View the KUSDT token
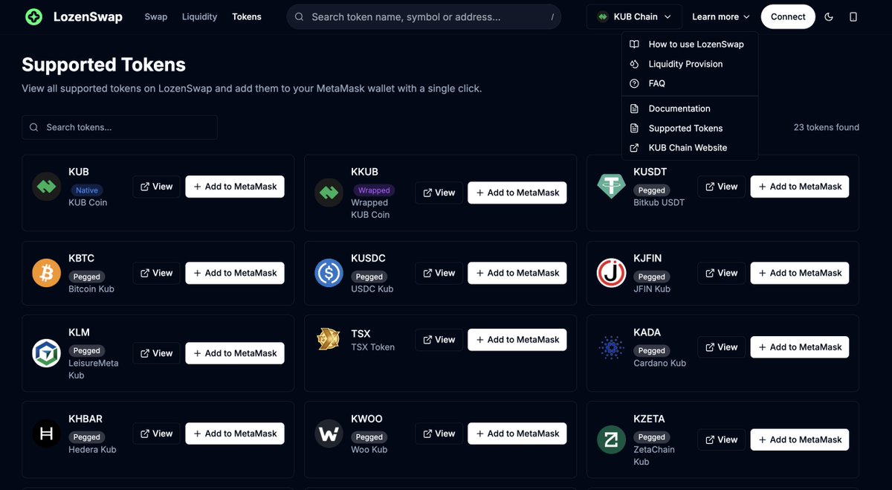892x490 pixels. (x=722, y=187)
